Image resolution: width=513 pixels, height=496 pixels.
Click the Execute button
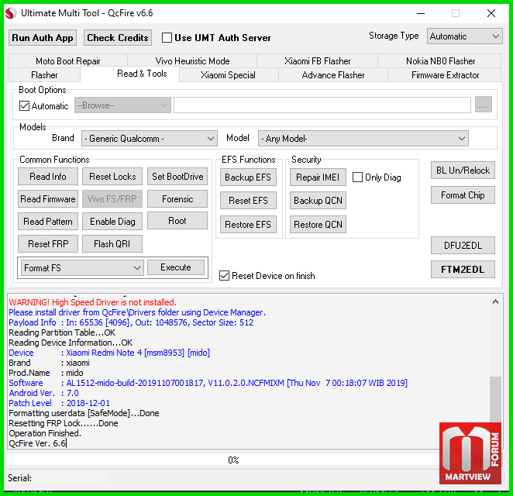tap(176, 267)
